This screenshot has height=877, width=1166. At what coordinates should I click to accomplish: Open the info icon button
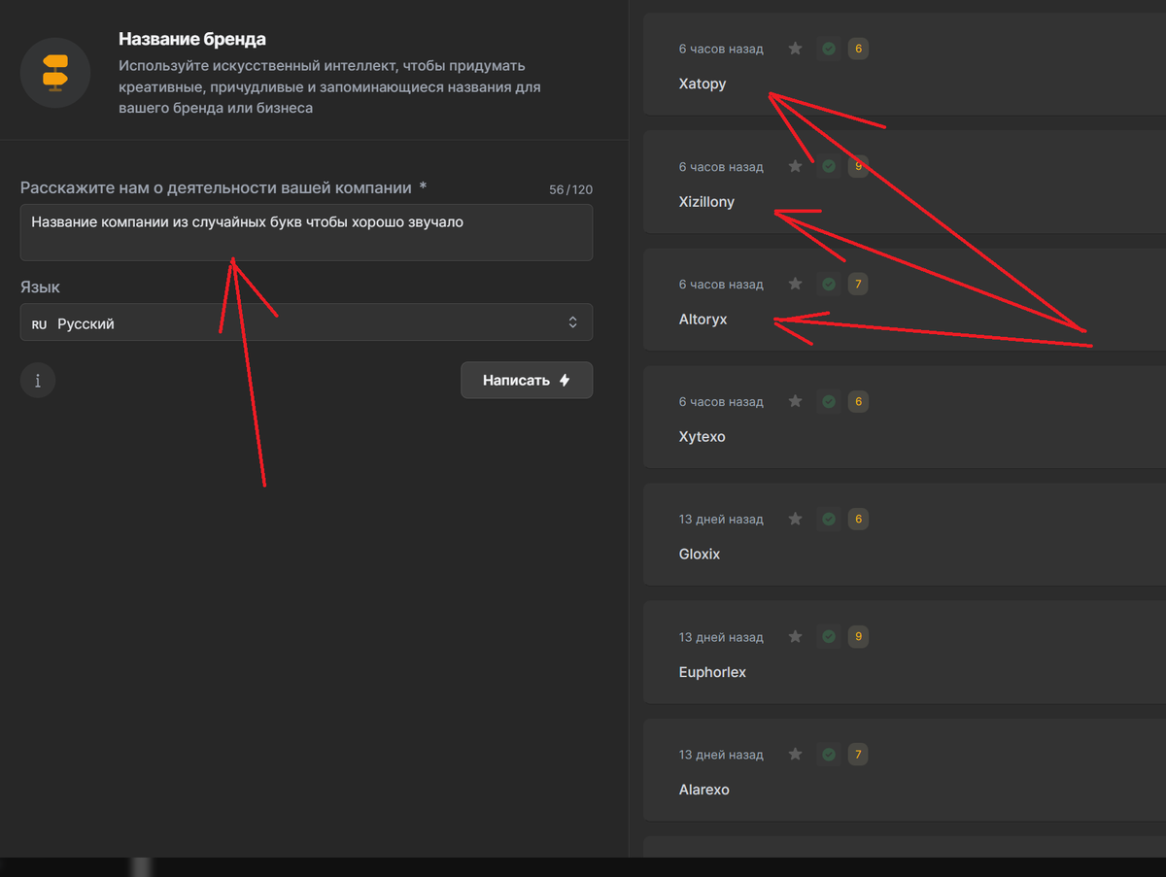click(x=38, y=381)
